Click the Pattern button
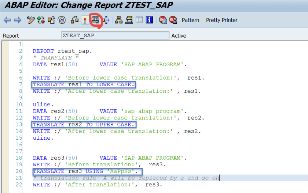This screenshot has height=193, width=308. [191, 20]
